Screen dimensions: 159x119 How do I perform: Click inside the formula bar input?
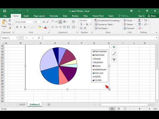[99, 38]
